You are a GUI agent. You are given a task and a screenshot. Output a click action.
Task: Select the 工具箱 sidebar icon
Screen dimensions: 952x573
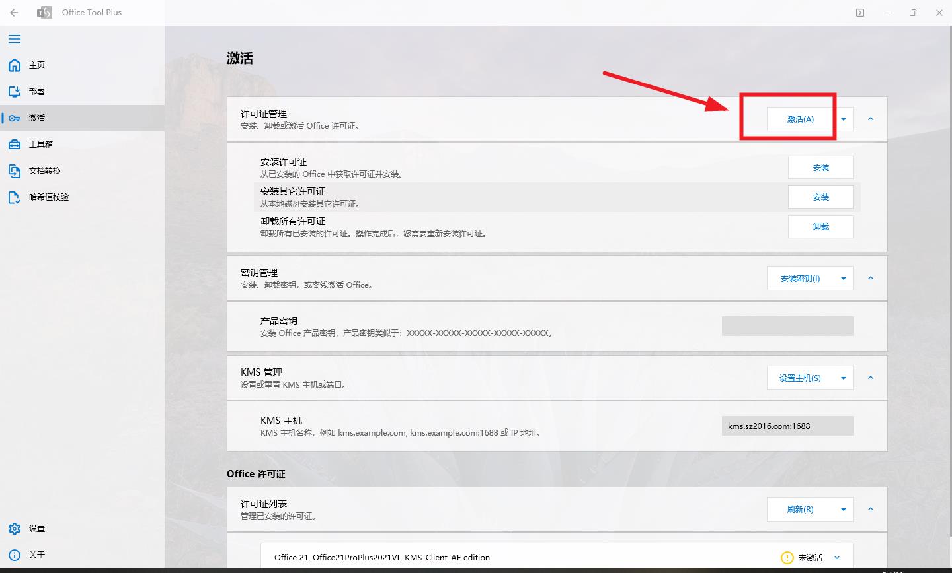pyautogui.click(x=15, y=144)
